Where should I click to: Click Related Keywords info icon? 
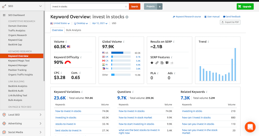point(206,92)
